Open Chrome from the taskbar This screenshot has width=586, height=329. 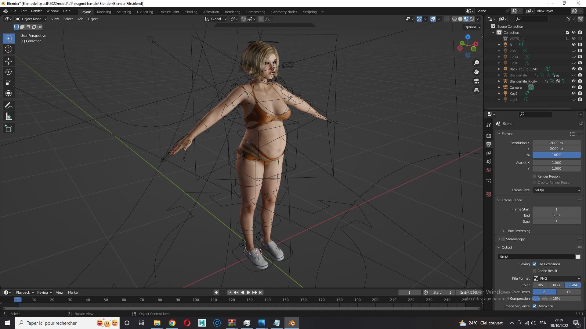pyautogui.click(x=172, y=323)
